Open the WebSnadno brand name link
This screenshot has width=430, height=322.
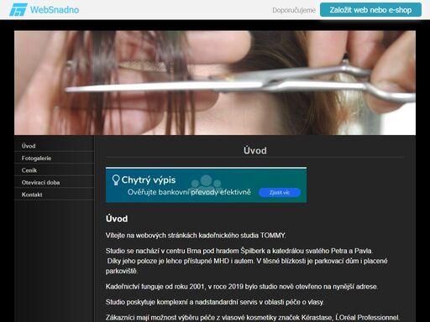tap(55, 10)
